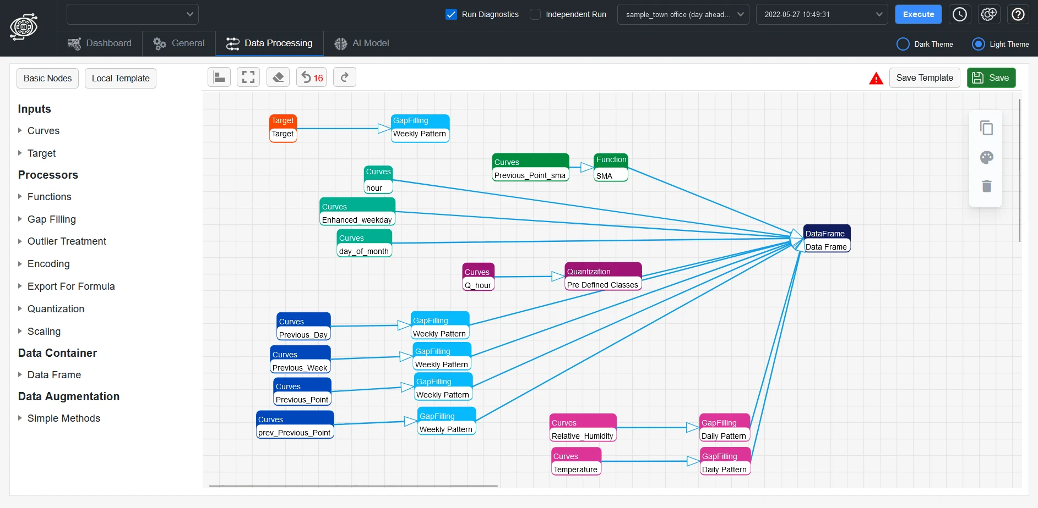Click the Save Template button
Image resolution: width=1038 pixels, height=508 pixels.
click(925, 78)
